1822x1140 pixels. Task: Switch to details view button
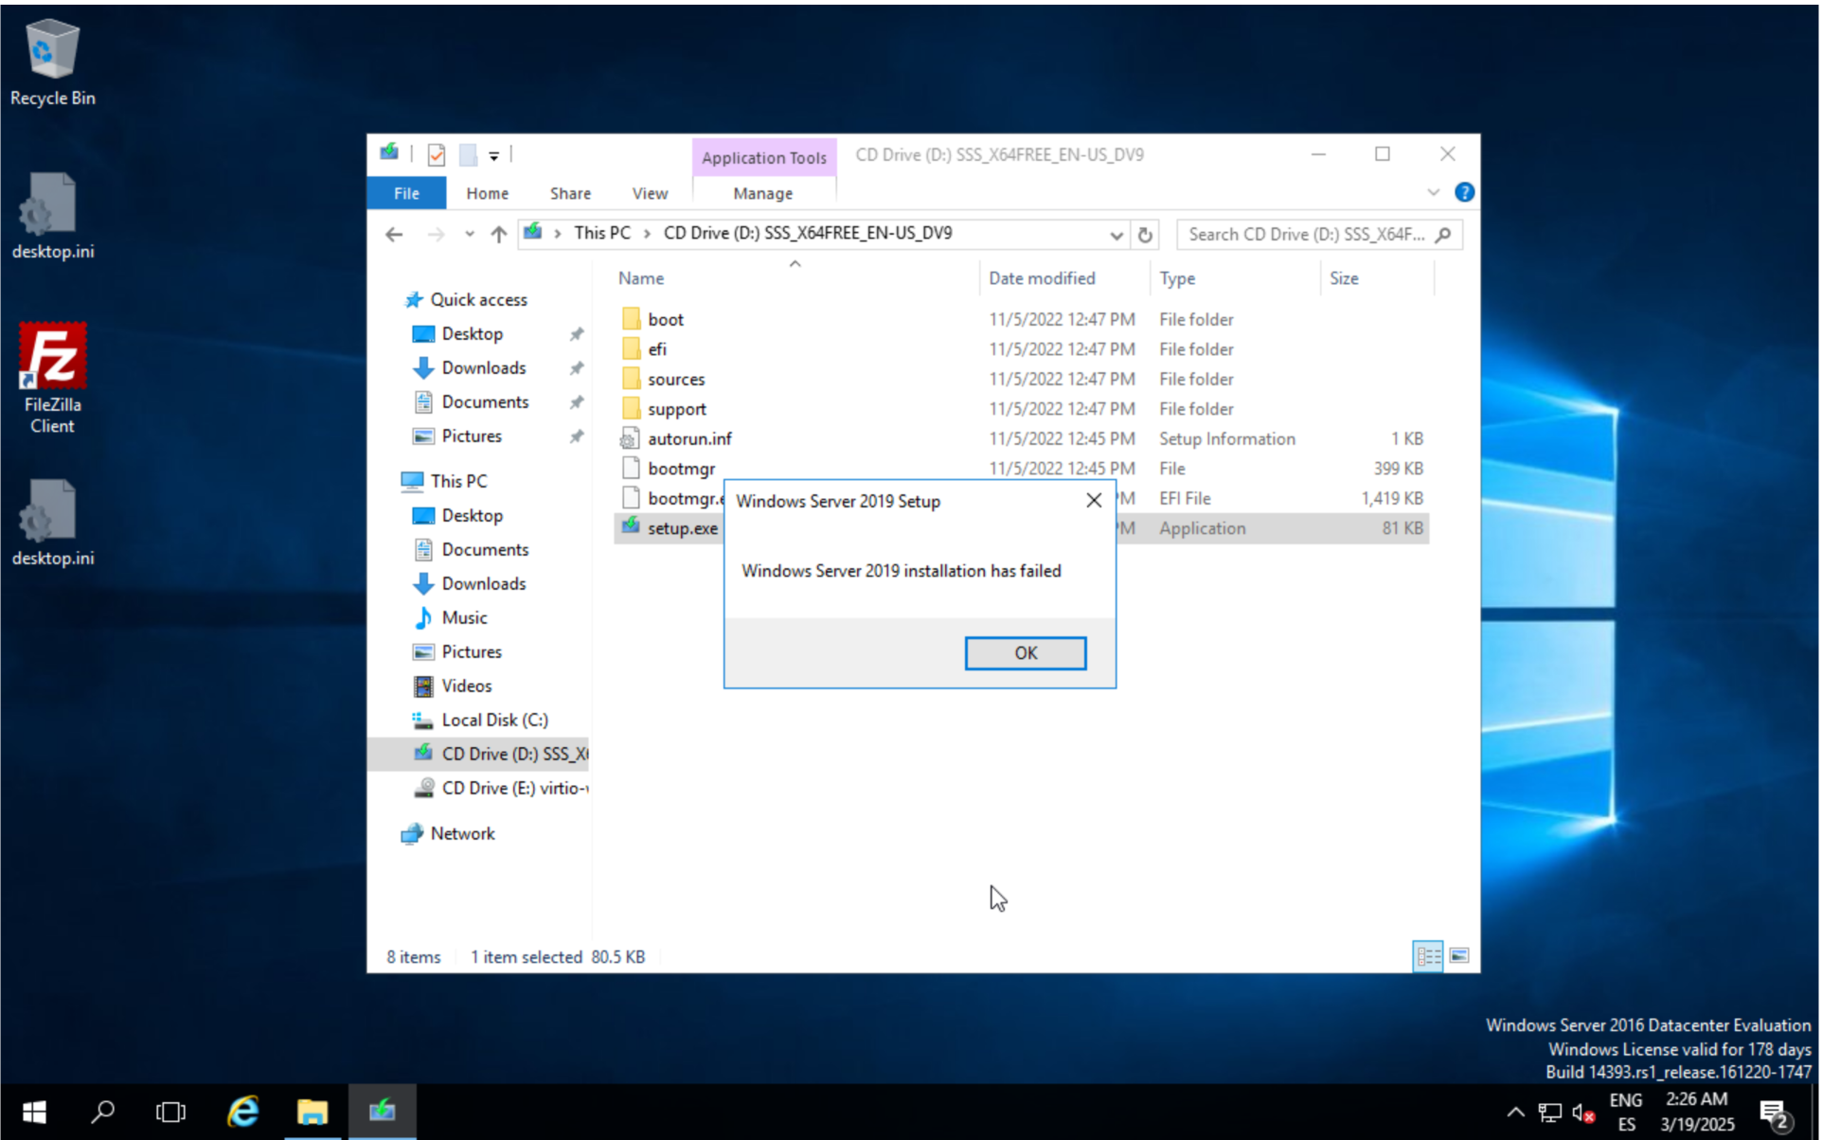click(x=1427, y=956)
